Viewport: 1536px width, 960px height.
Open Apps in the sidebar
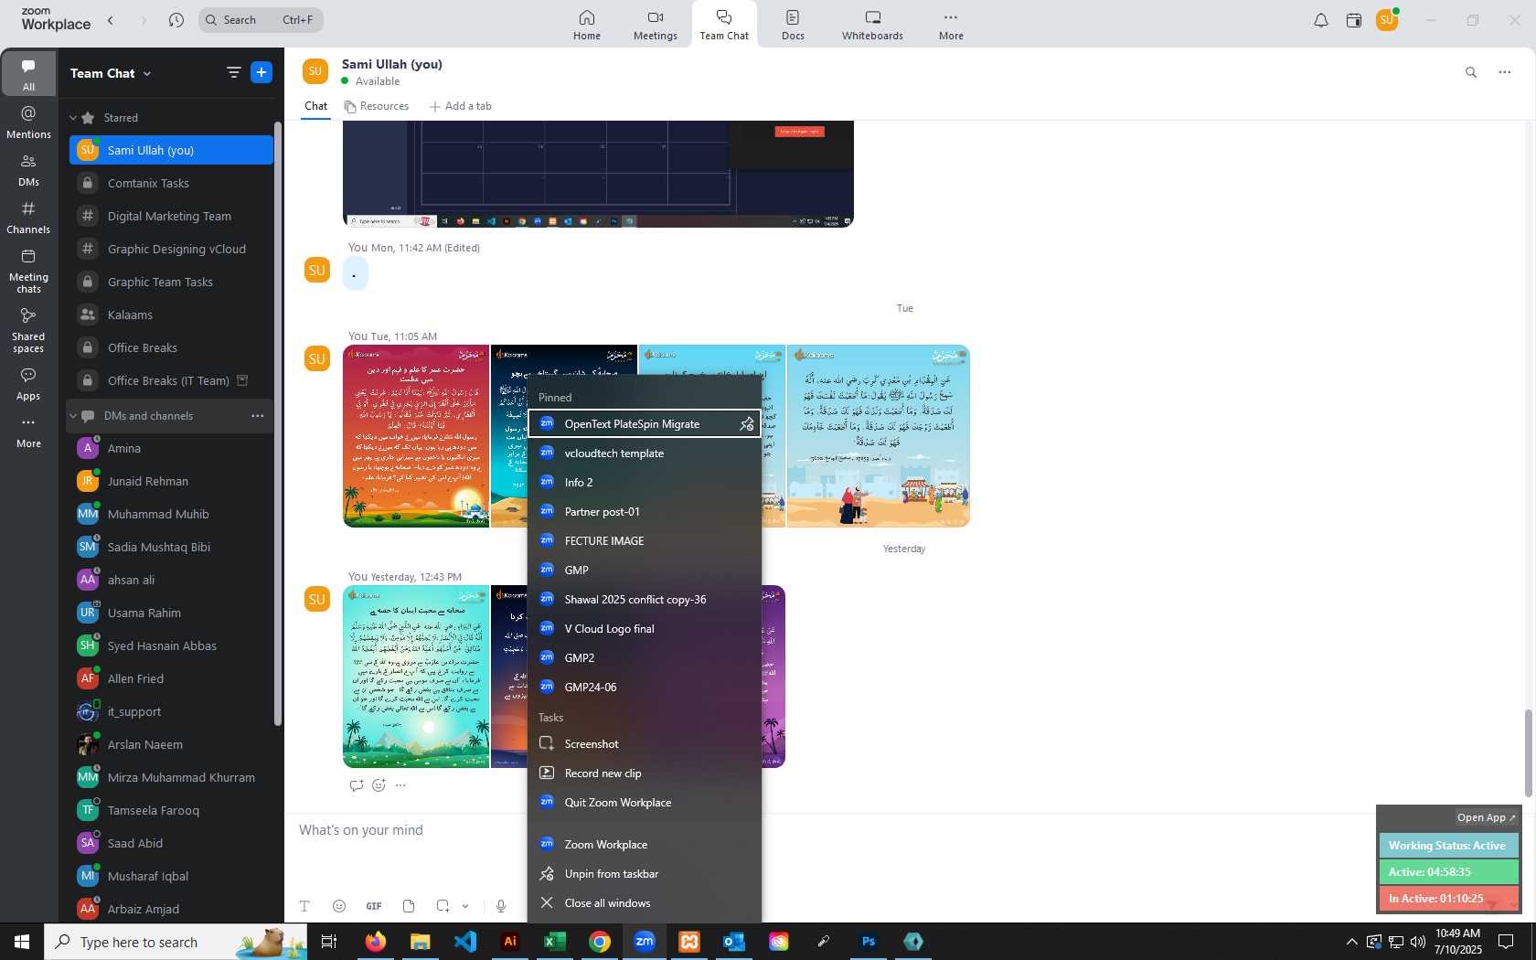tap(28, 384)
